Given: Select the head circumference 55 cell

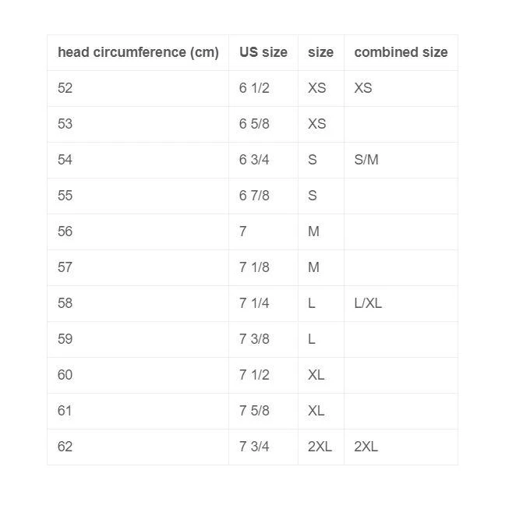Looking at the screenshot, I should [65, 196].
